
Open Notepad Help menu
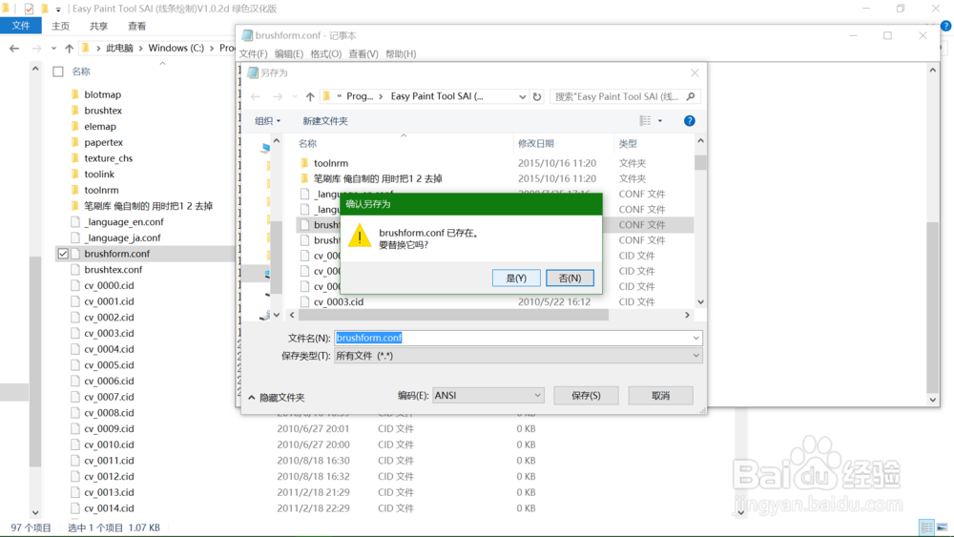(x=401, y=54)
